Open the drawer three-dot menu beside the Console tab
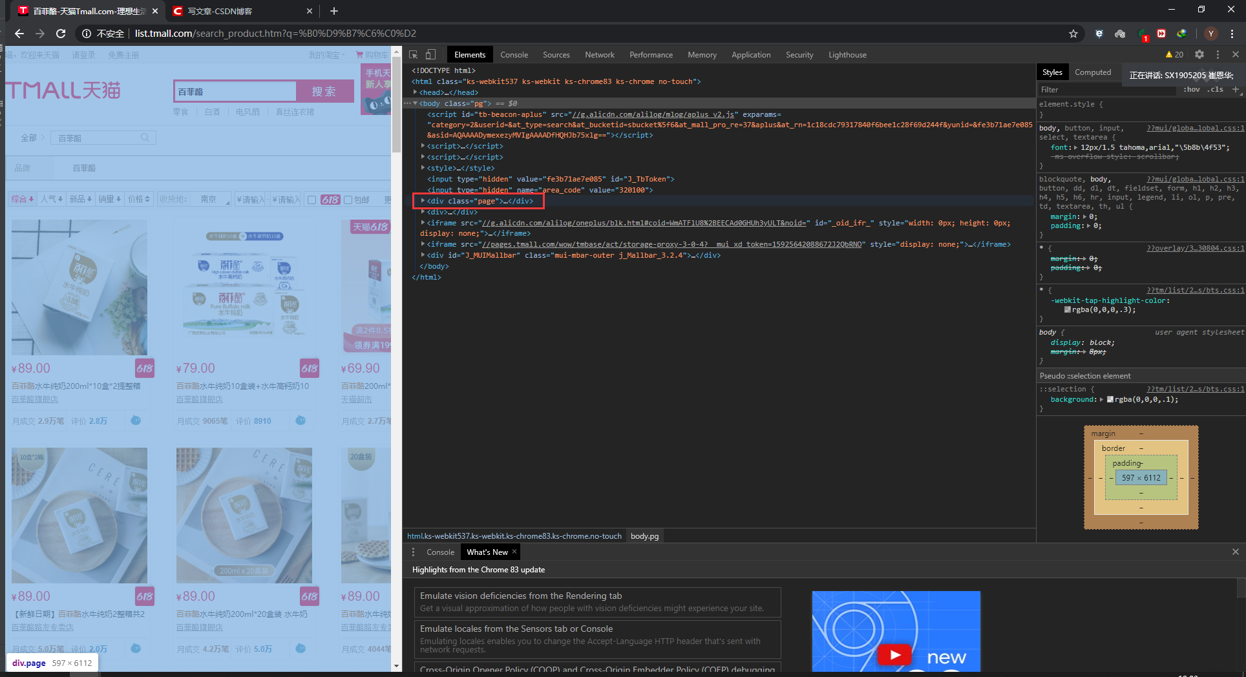Viewport: 1246px width, 677px height. pyautogui.click(x=414, y=552)
